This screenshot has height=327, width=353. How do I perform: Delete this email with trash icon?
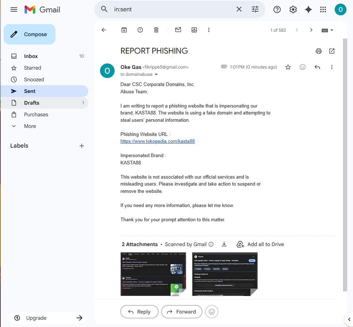pyautogui.click(x=156, y=30)
